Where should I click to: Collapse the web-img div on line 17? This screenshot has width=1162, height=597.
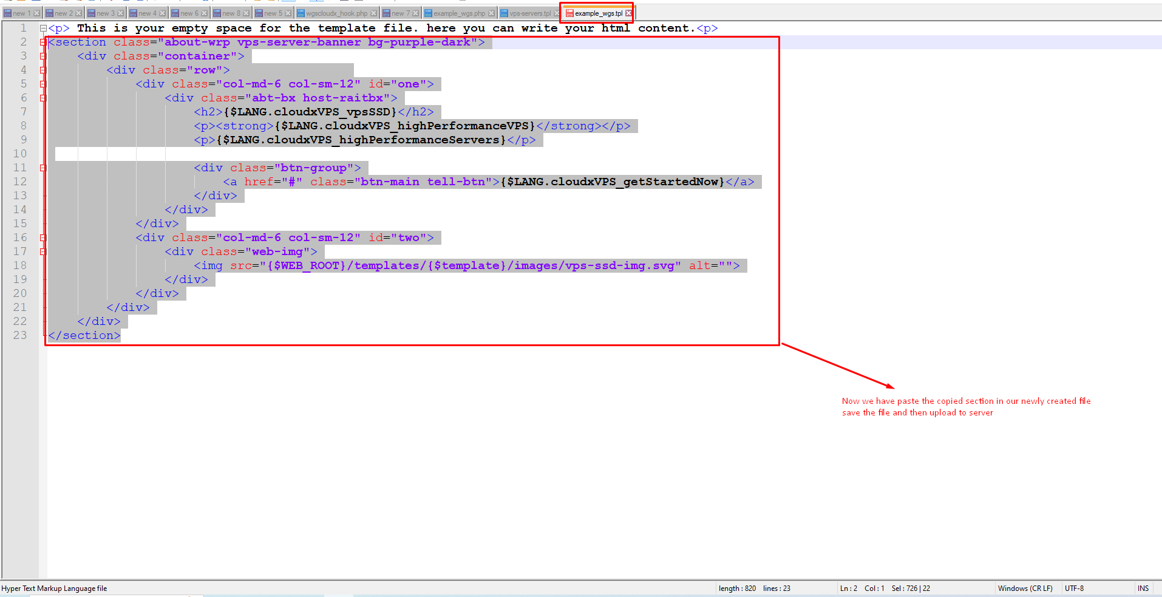[43, 251]
